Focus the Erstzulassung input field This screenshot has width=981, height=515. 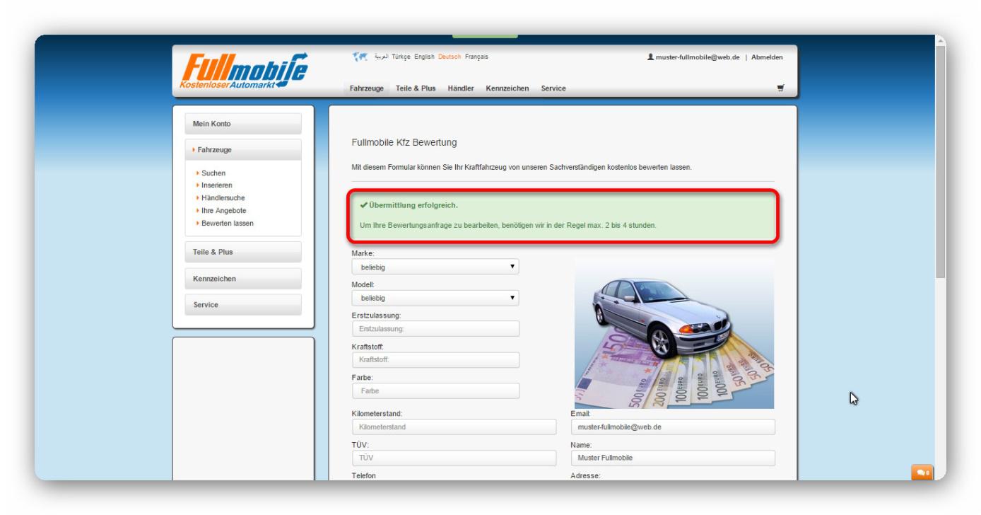435,329
